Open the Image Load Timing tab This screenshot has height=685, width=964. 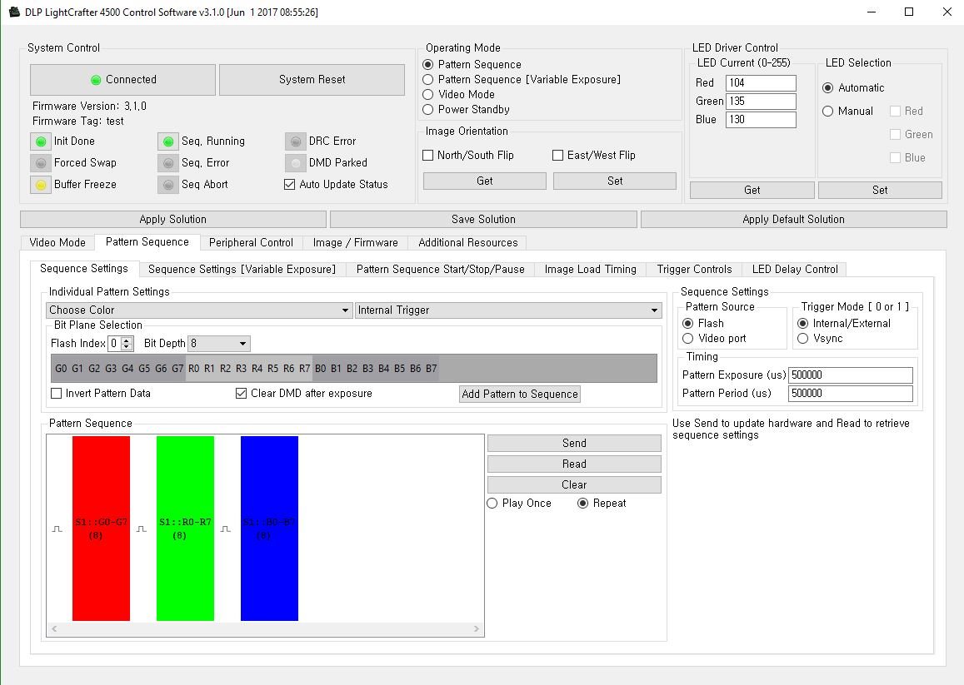pos(590,269)
